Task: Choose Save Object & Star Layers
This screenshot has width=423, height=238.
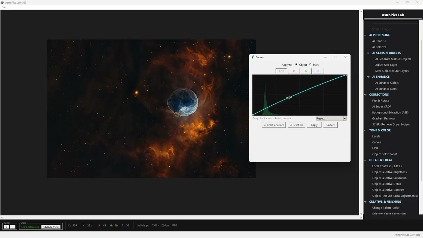Action: (x=392, y=71)
